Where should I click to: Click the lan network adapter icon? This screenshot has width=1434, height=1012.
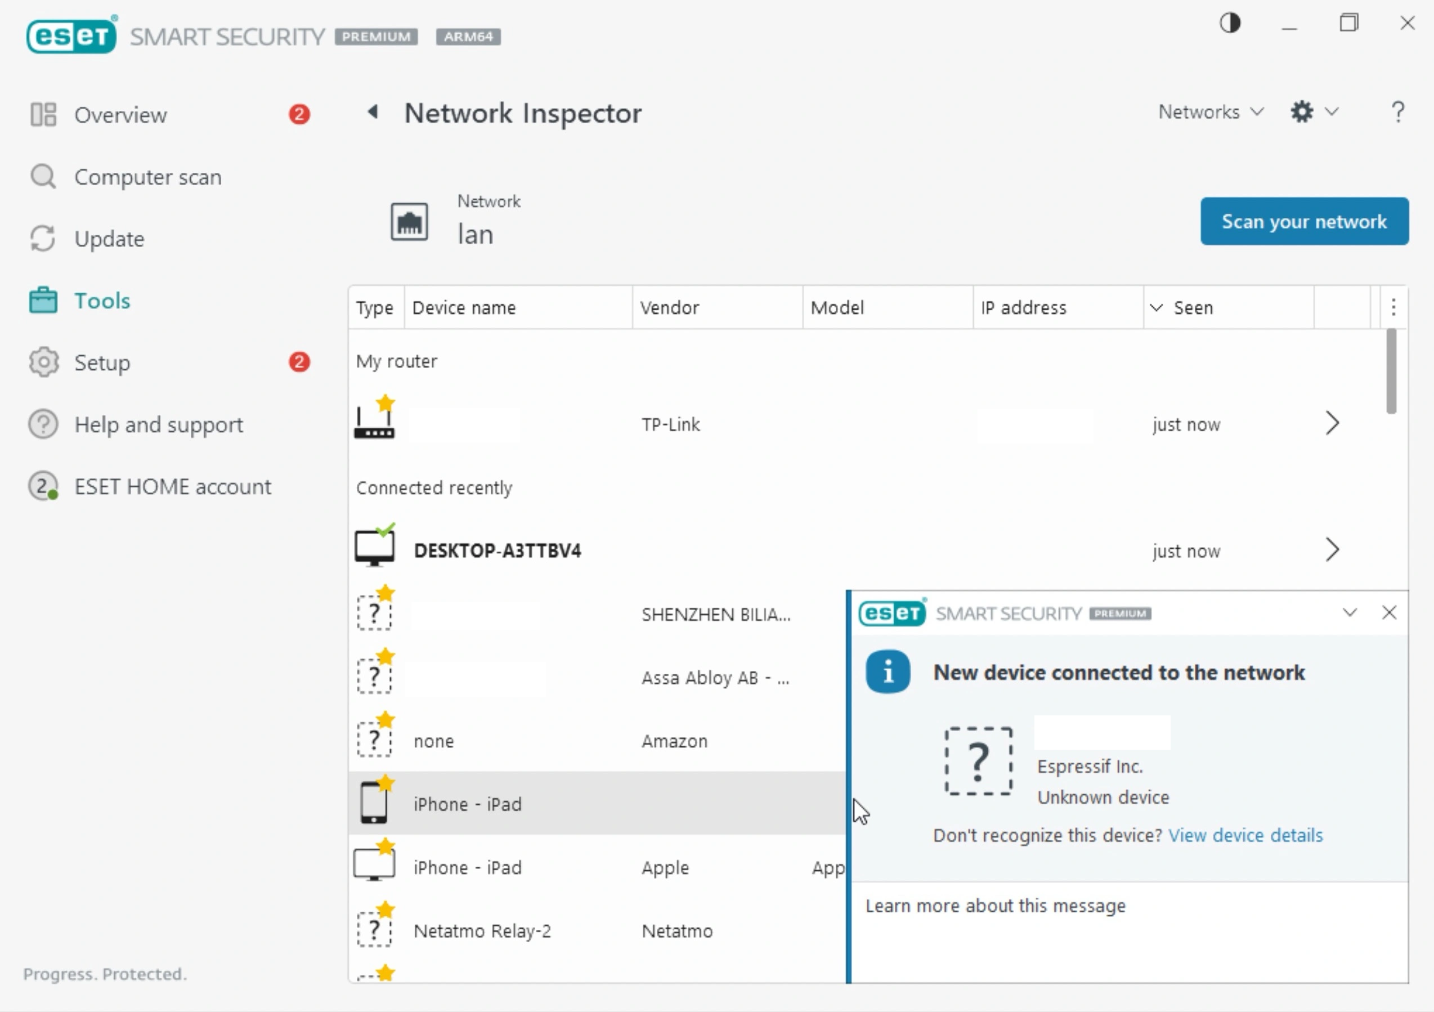coord(409,222)
